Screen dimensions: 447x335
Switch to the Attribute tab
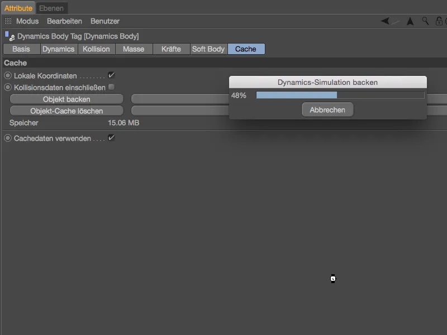[x=18, y=8]
